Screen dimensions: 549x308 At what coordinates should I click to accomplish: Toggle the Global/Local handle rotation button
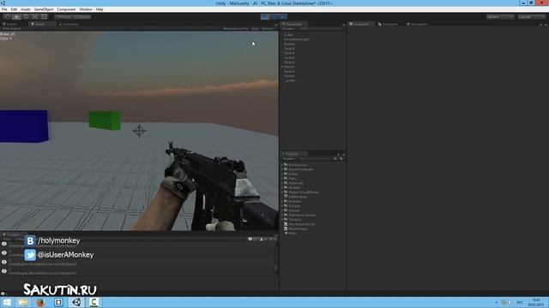tap(82, 17)
